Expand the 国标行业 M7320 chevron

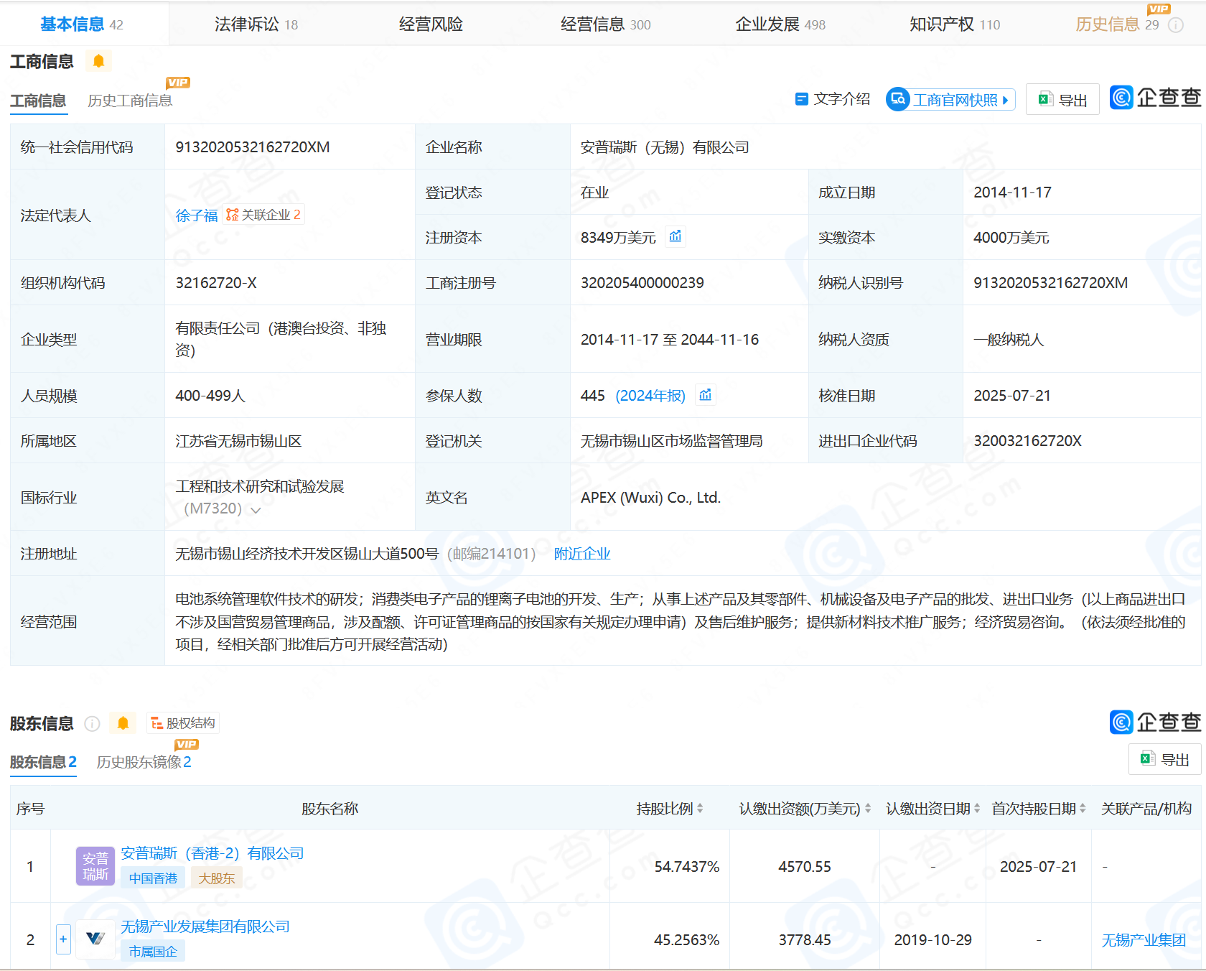256,510
